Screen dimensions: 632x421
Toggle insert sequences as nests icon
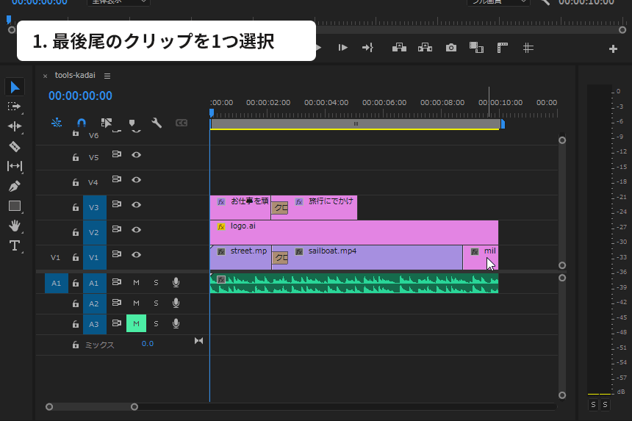click(x=57, y=123)
